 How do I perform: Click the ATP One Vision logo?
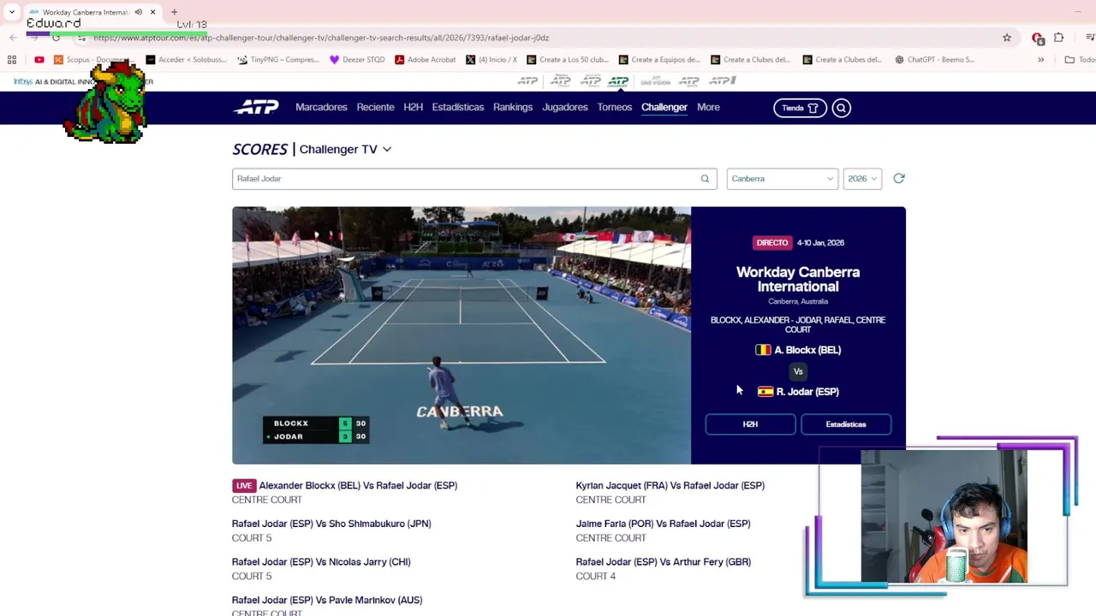(655, 81)
